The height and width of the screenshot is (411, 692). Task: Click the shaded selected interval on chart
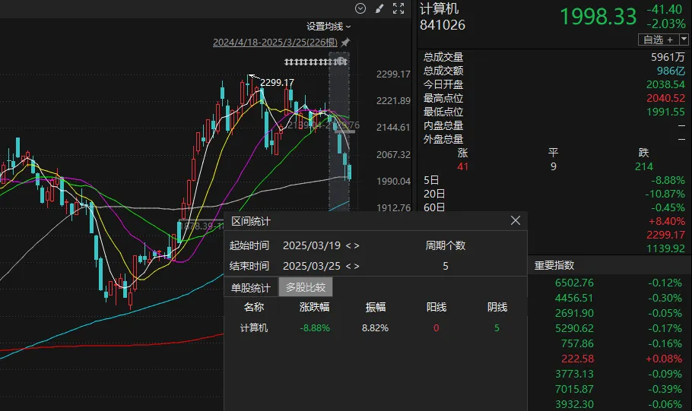pyautogui.click(x=338, y=137)
